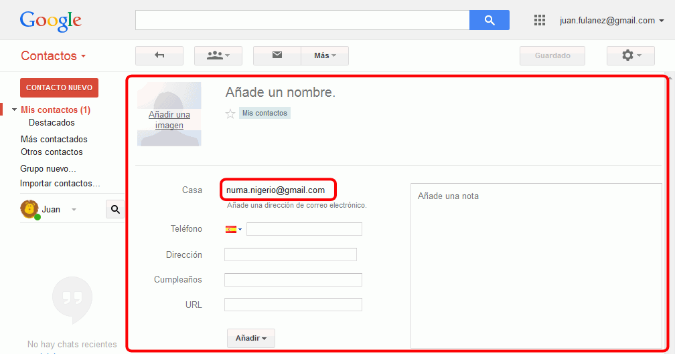Click the chat search magnifier icon
This screenshot has width=675, height=354.
tap(115, 209)
